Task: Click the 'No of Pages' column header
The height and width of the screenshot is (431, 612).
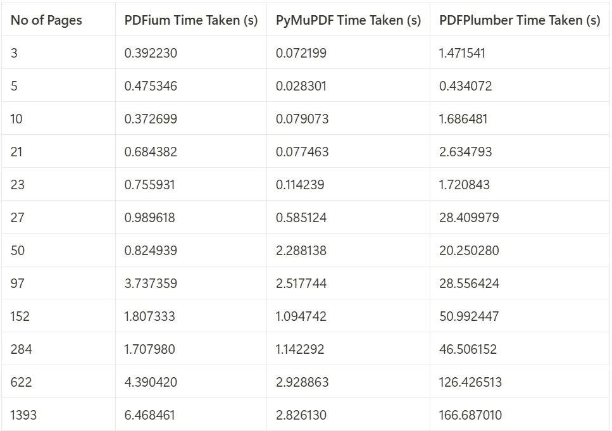Action: 46,20
